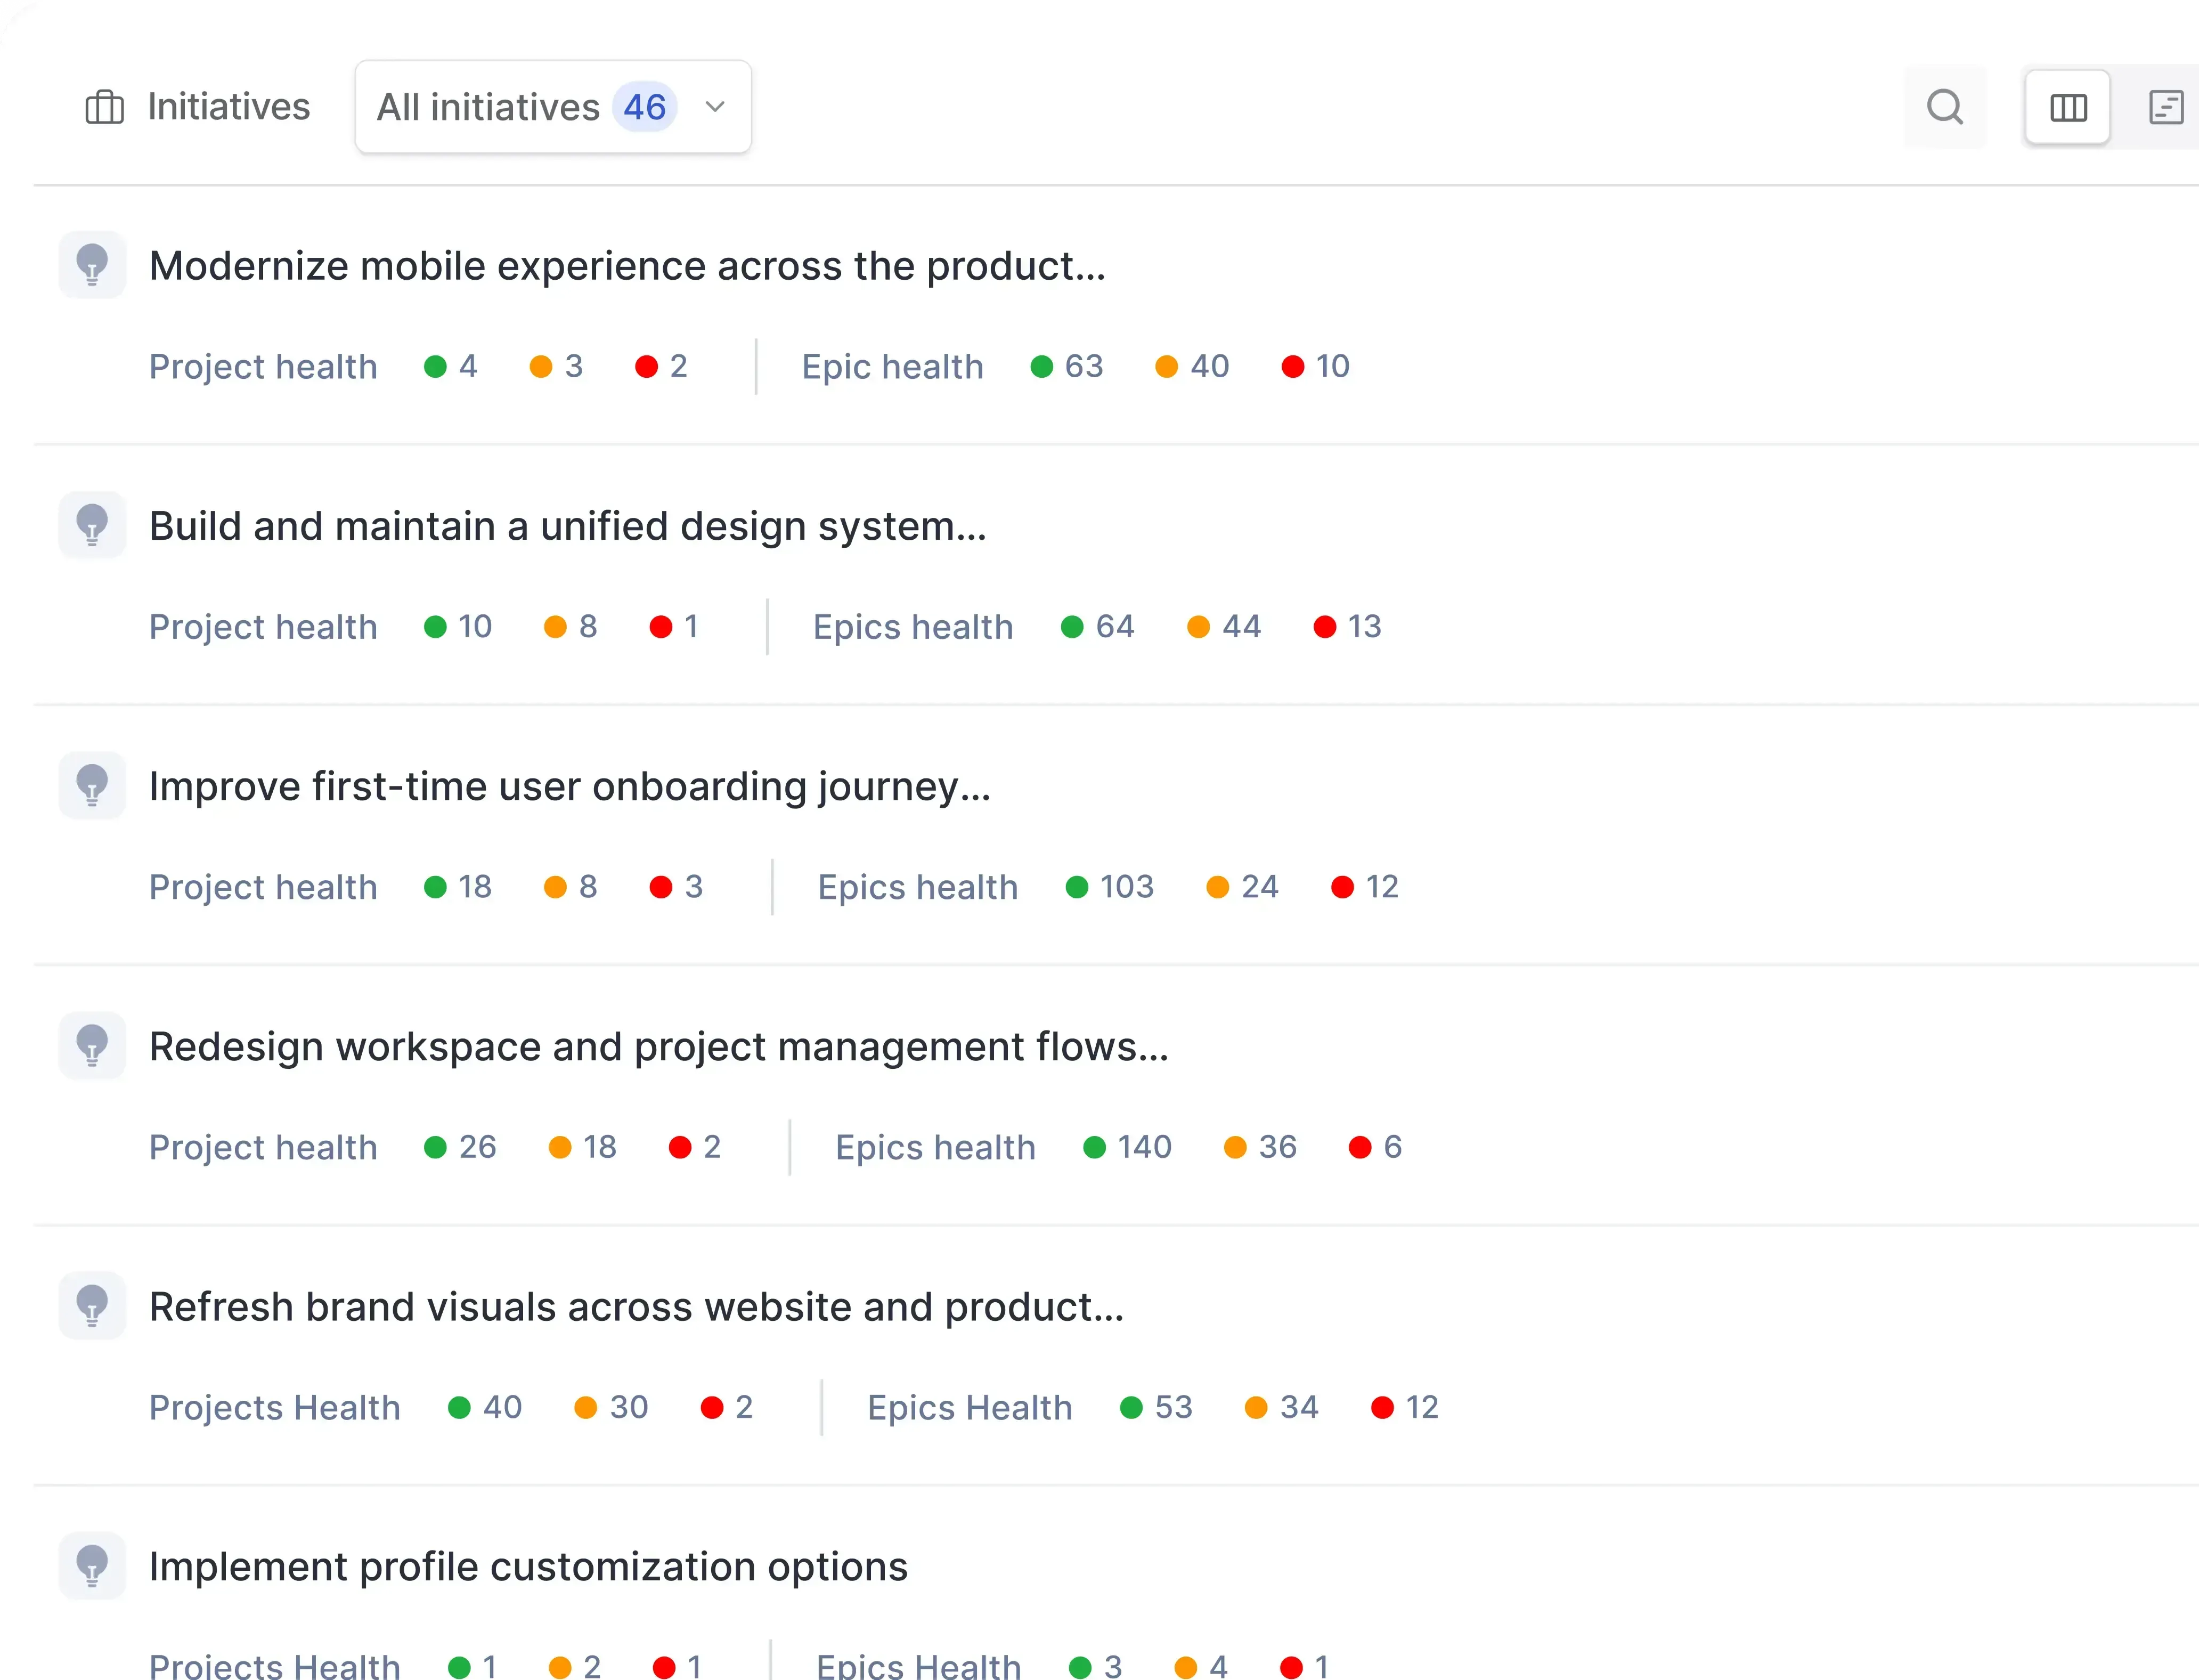Click the lightbulb icon beside Build unified design system
This screenshot has width=2199, height=1680.
(x=91, y=524)
